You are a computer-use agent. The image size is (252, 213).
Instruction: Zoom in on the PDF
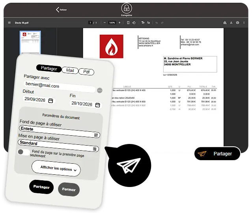point(119,22)
